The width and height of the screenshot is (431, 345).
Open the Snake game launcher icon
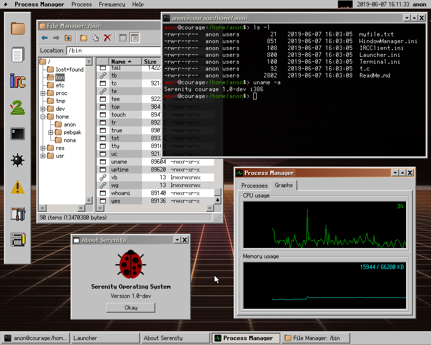(x=18, y=107)
